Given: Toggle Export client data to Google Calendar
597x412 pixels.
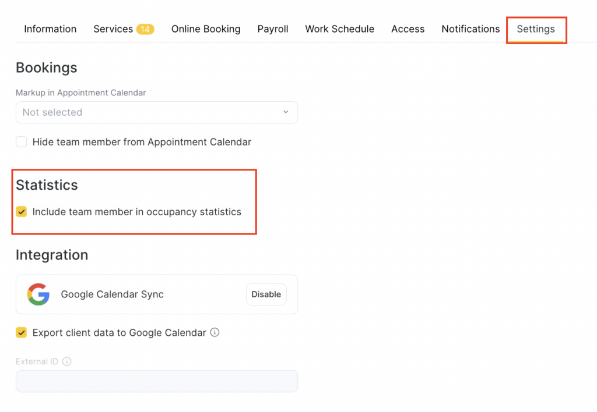Looking at the screenshot, I should (x=22, y=333).
